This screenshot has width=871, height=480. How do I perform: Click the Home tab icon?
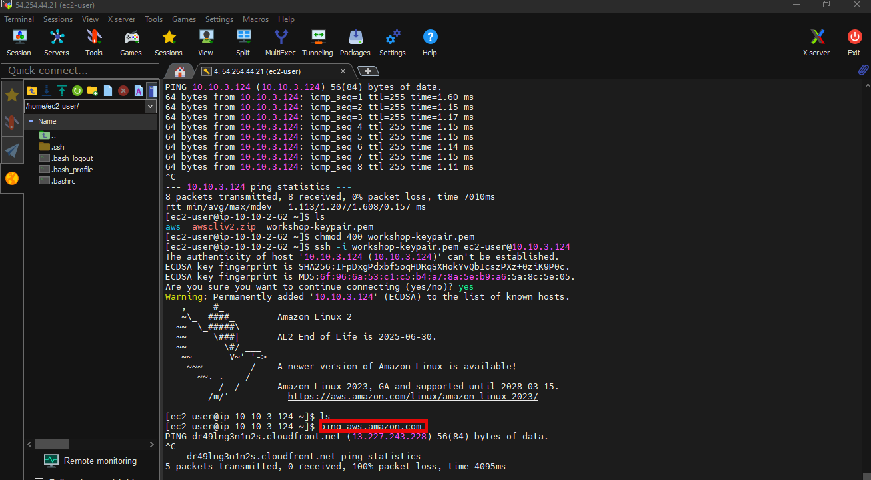[179, 71]
